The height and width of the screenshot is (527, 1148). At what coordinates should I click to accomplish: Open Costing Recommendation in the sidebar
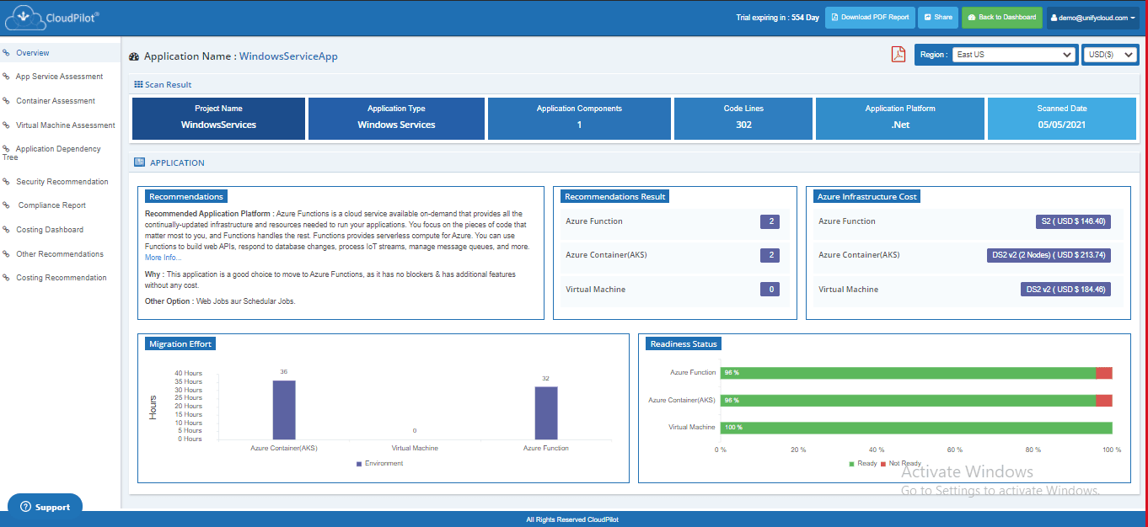tap(61, 278)
